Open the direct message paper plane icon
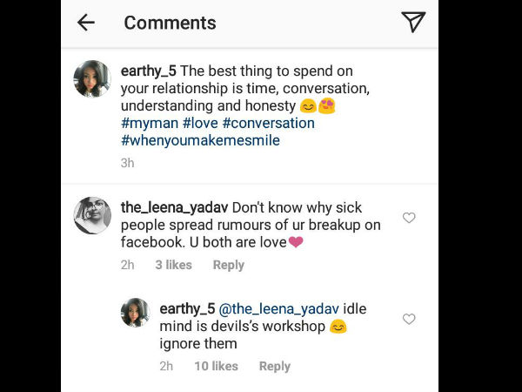 coord(413,23)
